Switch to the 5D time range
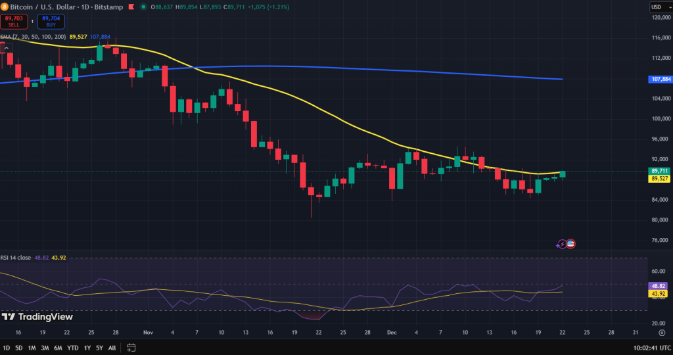The image size is (673, 355). 19,348
